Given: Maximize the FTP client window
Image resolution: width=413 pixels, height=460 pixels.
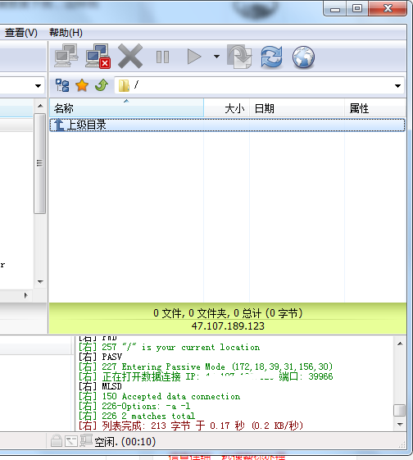Looking at the screenshot, I should [x=357, y=8].
